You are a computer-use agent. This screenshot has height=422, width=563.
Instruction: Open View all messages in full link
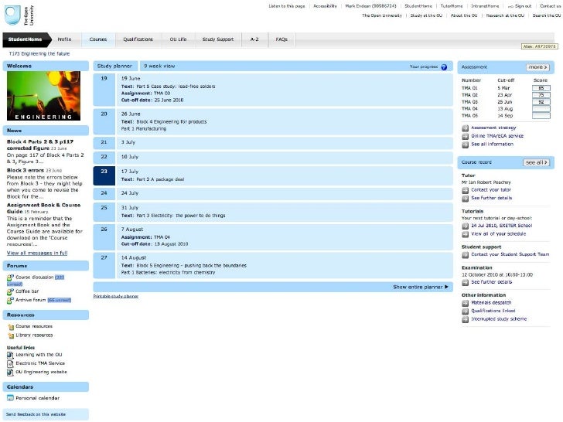(37, 253)
